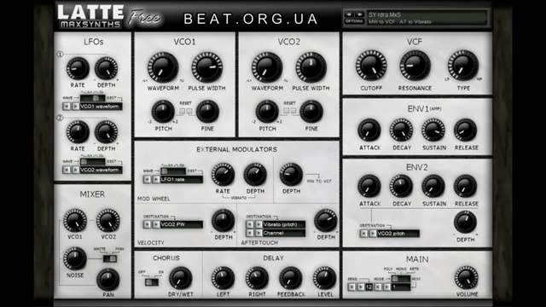The width and height of the screenshot is (546, 307).
Task: Click the Options button
Action: tap(354, 21)
